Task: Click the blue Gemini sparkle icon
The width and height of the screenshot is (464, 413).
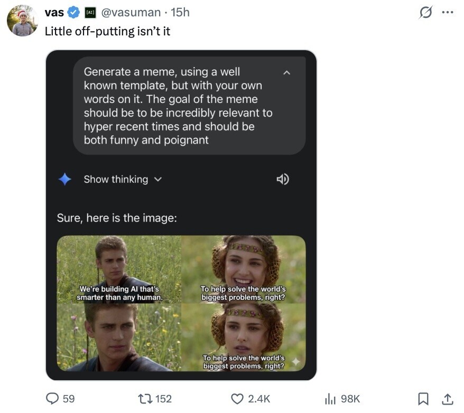Action: (x=65, y=179)
